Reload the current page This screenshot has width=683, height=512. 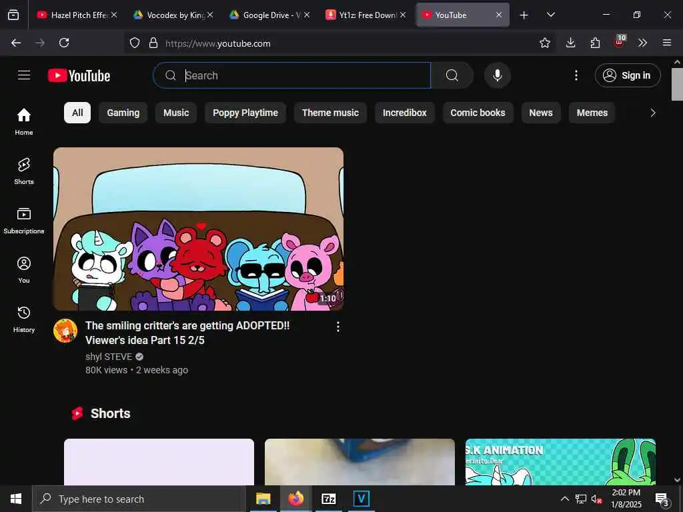64,43
